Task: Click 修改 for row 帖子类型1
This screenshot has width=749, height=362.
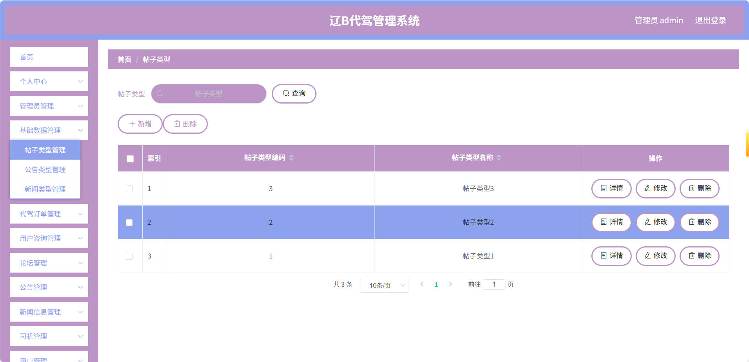Action: coord(656,256)
